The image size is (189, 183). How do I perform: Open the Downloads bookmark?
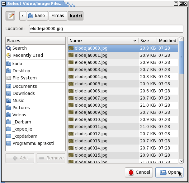35,93
